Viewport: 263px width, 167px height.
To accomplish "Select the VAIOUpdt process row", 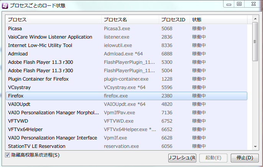I will pos(127,104).
